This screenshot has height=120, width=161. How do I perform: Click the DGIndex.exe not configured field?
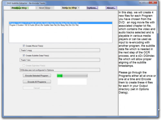click(60, 70)
